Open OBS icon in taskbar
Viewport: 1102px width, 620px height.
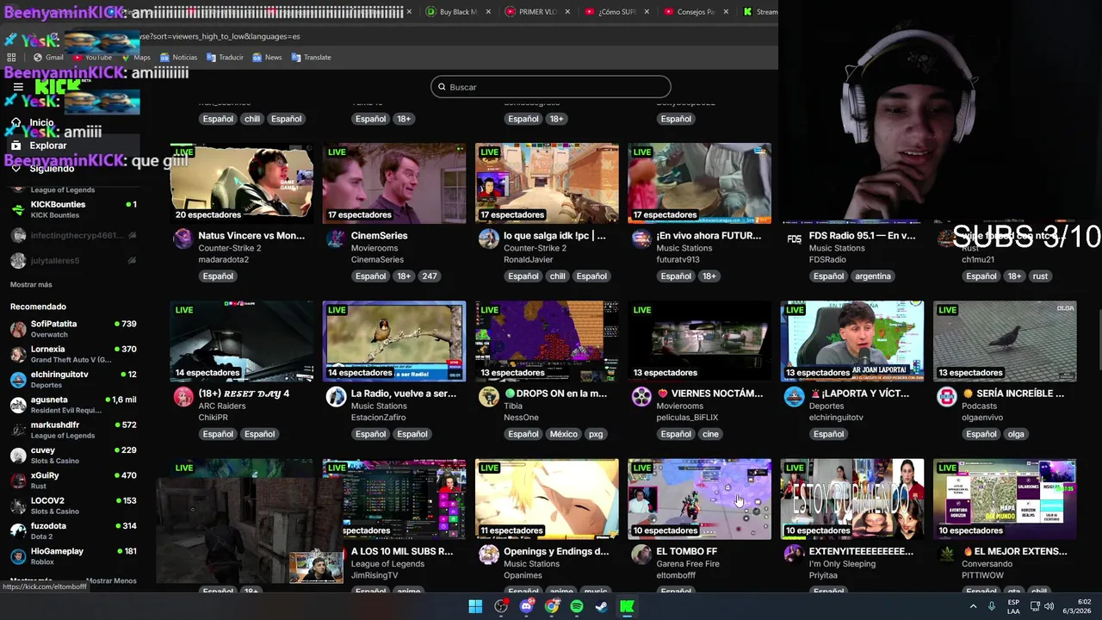coord(501,606)
